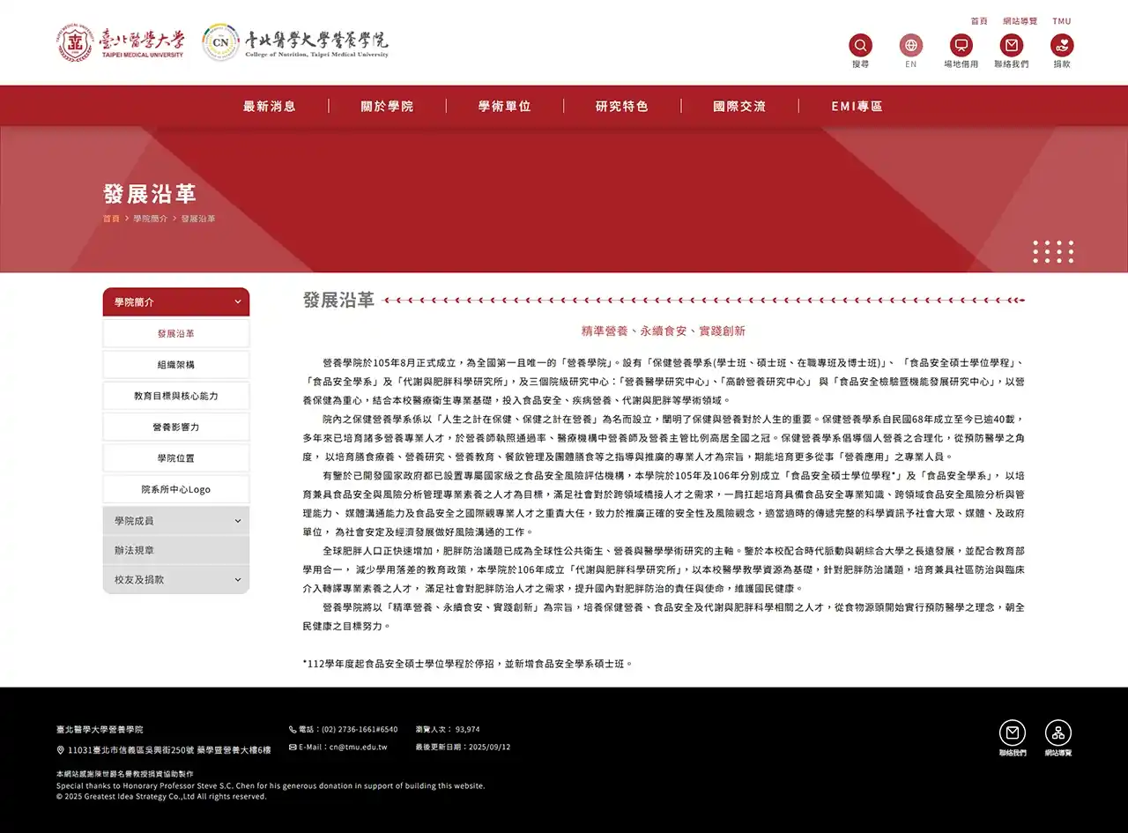This screenshot has height=833, width=1128.
Task: Open 院系所中心Logo from the sidebar
Action: click(175, 488)
